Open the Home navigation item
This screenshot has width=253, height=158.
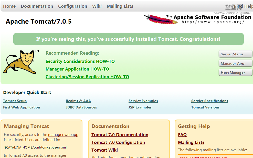click(x=9, y=6)
